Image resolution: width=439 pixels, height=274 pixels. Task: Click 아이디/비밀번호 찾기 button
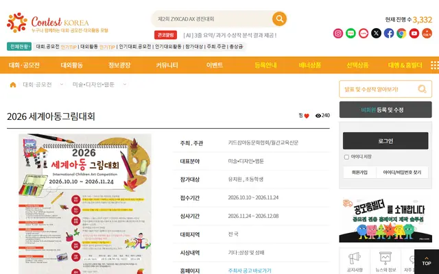(x=402, y=173)
